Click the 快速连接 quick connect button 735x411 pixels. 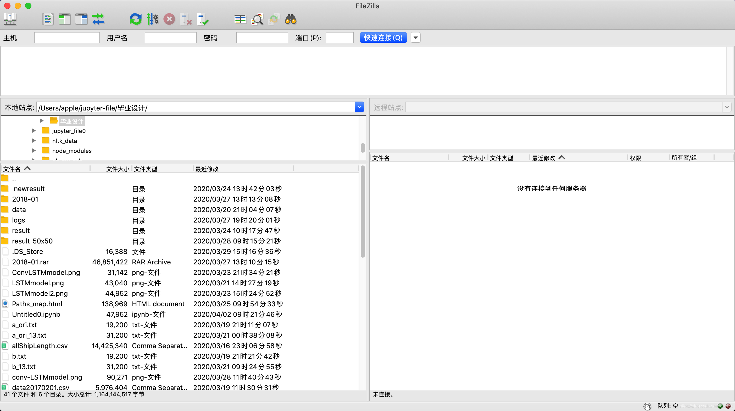click(383, 38)
